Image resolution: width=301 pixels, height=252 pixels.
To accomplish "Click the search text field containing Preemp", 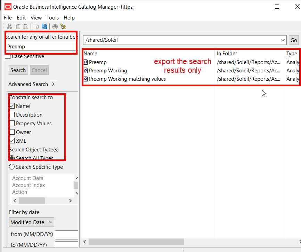I will [x=41, y=47].
